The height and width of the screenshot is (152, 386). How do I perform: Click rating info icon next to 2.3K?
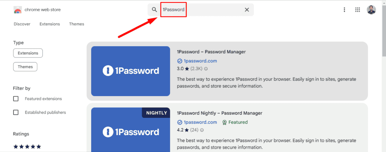tap(206, 69)
